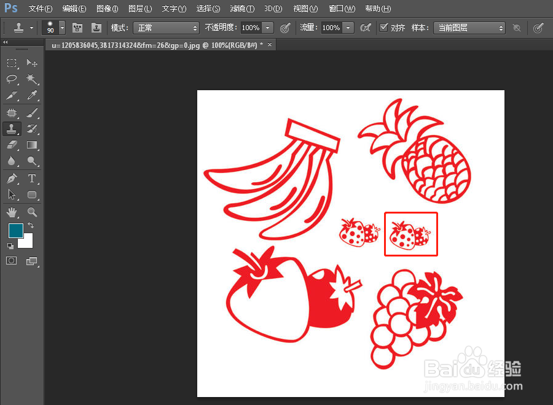Toggle pressure for size
Image resolution: width=553 pixels, height=405 pixels.
(538, 28)
